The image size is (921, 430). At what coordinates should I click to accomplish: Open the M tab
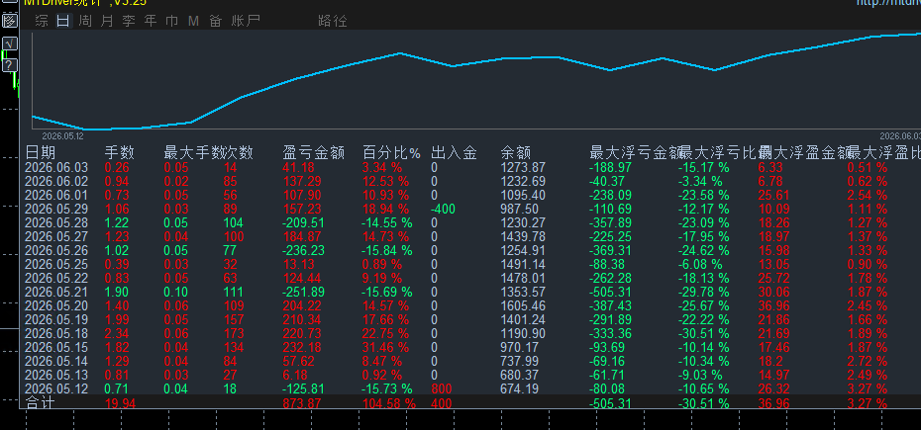coord(194,22)
